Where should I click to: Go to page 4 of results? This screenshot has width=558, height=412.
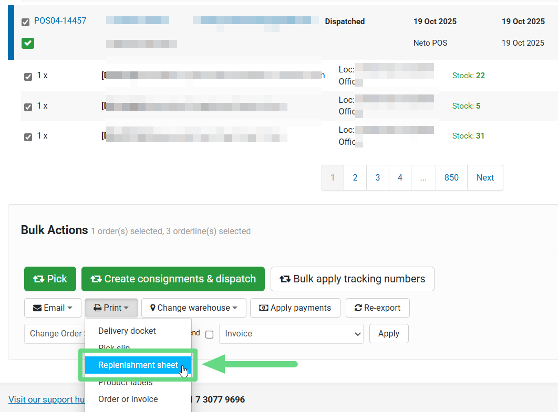point(400,178)
